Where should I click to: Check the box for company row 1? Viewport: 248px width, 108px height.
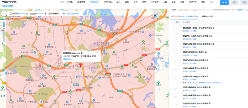[x=173, y=29]
